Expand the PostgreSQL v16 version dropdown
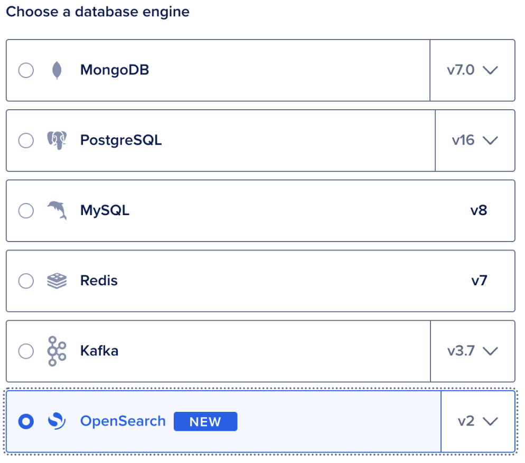This screenshot has width=525, height=463. point(475,140)
